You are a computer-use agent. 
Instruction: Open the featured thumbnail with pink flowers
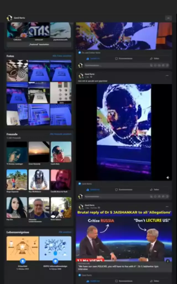[x=17, y=30]
